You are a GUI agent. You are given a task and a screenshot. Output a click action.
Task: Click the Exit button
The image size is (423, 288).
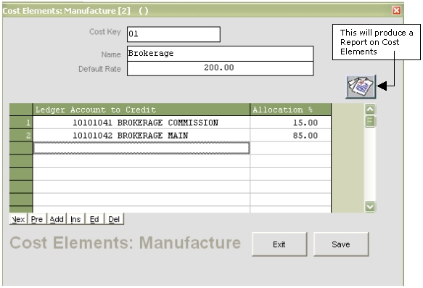[279, 244]
